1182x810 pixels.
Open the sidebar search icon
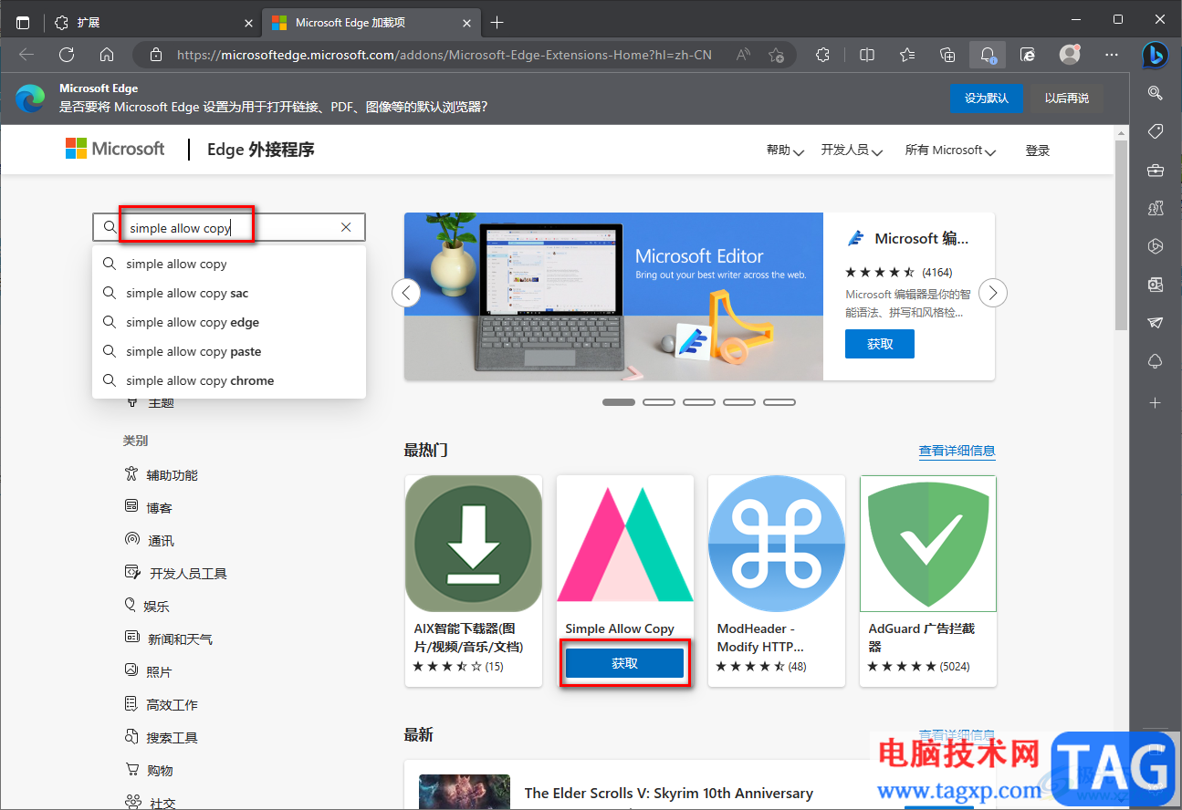[1156, 92]
